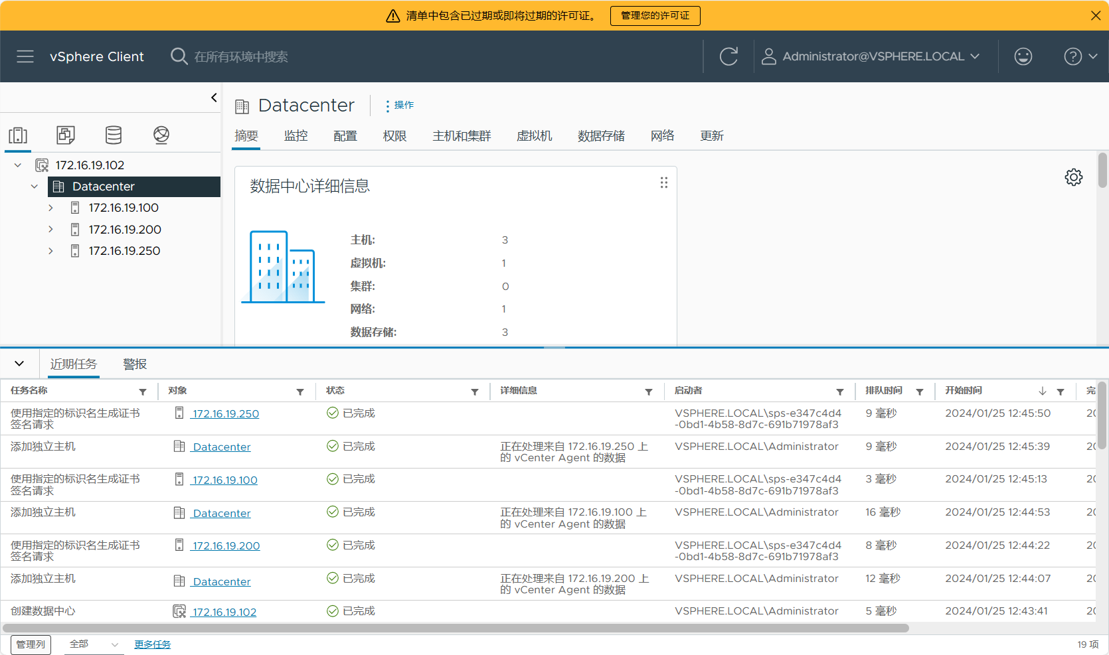
Task: Toggle sort arrow on start time column
Action: point(1043,392)
